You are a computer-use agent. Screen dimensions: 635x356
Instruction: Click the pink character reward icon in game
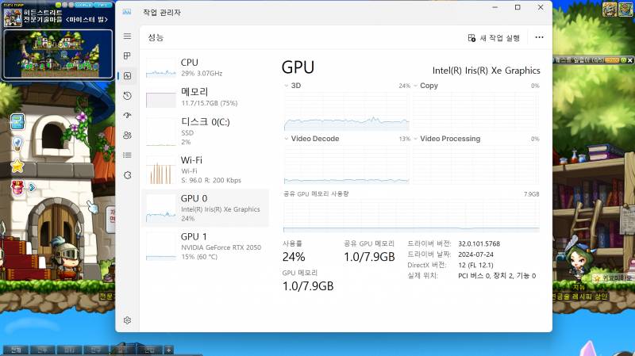pos(17,188)
